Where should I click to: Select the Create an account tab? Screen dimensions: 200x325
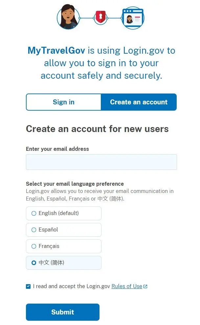(x=139, y=102)
